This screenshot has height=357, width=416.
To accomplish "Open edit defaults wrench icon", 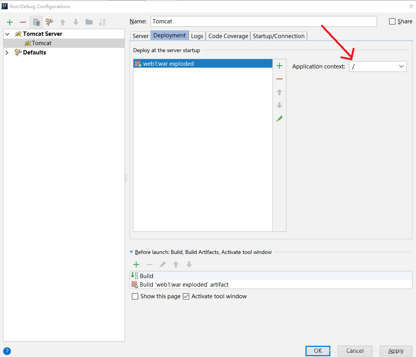I will [x=49, y=22].
